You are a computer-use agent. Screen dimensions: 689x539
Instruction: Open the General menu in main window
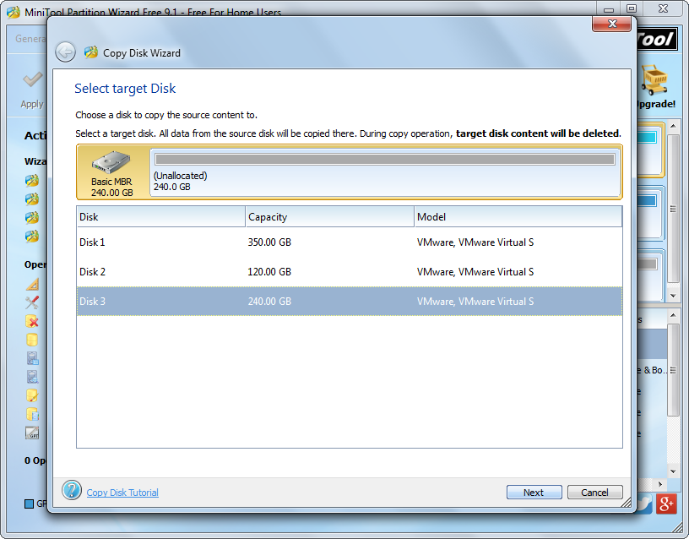click(x=30, y=39)
